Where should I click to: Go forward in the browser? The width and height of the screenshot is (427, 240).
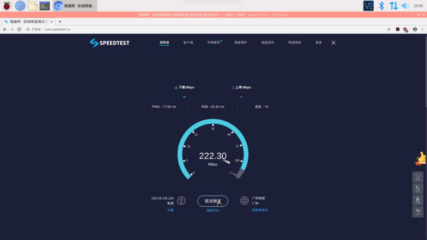[12, 29]
